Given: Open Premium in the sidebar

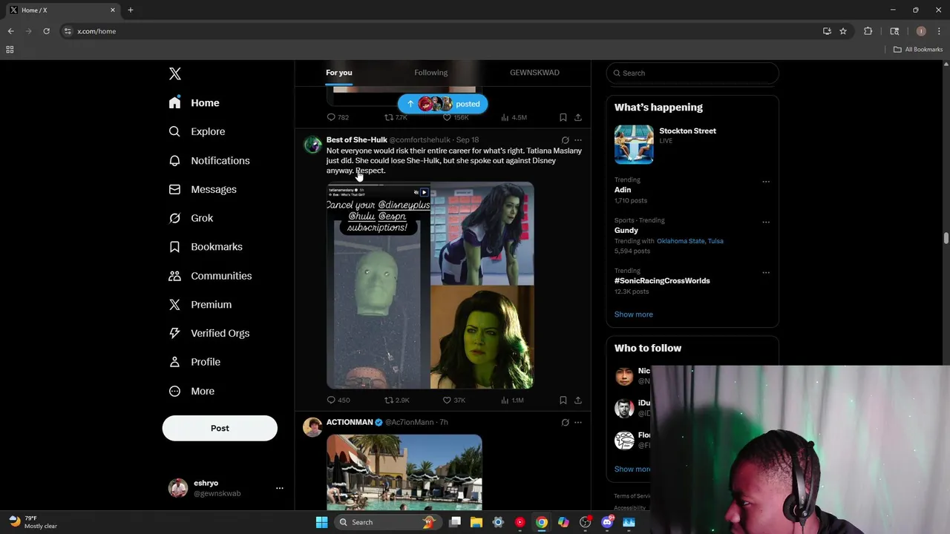Looking at the screenshot, I should [x=200, y=305].
